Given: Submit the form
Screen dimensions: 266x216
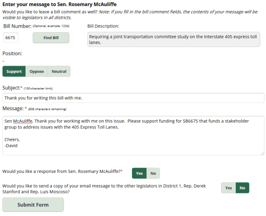Looking at the screenshot, I should (x=33, y=205).
